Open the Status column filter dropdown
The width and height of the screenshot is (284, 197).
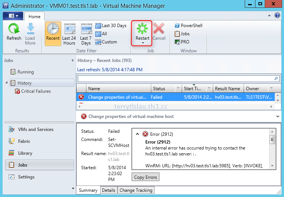(178, 88)
